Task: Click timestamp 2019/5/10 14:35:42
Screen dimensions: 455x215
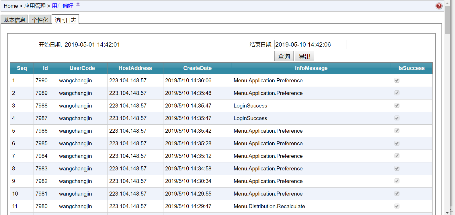Action: click(188, 131)
